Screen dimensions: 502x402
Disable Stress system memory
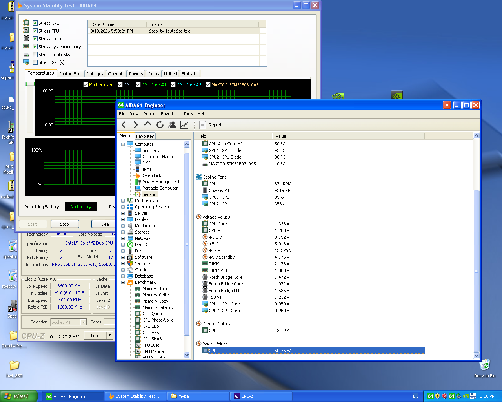(x=35, y=47)
